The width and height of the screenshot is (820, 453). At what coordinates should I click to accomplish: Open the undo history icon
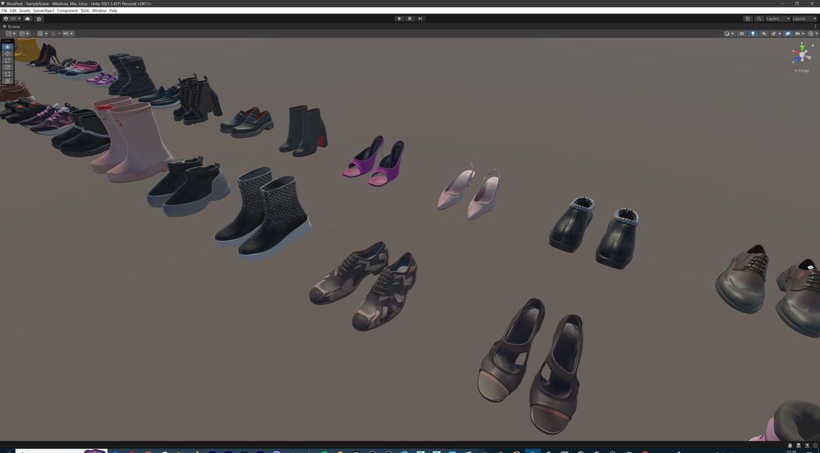pos(748,18)
